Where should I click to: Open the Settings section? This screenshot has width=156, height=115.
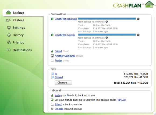19,28
